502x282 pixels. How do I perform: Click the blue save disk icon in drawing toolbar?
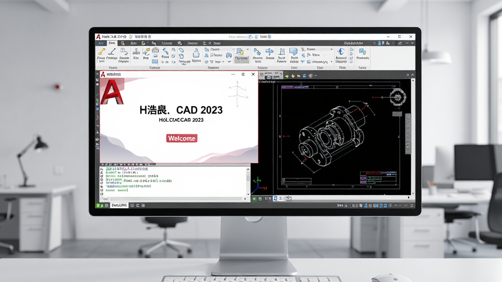pos(304,76)
